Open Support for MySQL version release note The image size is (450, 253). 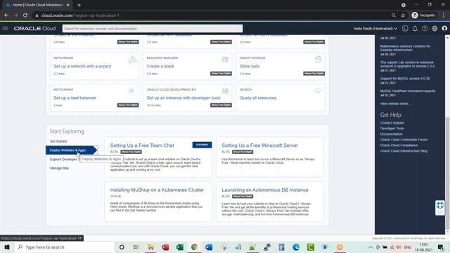pyautogui.click(x=405, y=78)
